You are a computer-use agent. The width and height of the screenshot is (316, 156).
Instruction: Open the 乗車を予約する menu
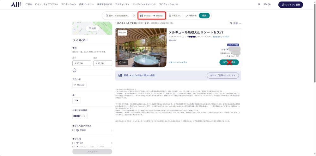pos(104,4)
